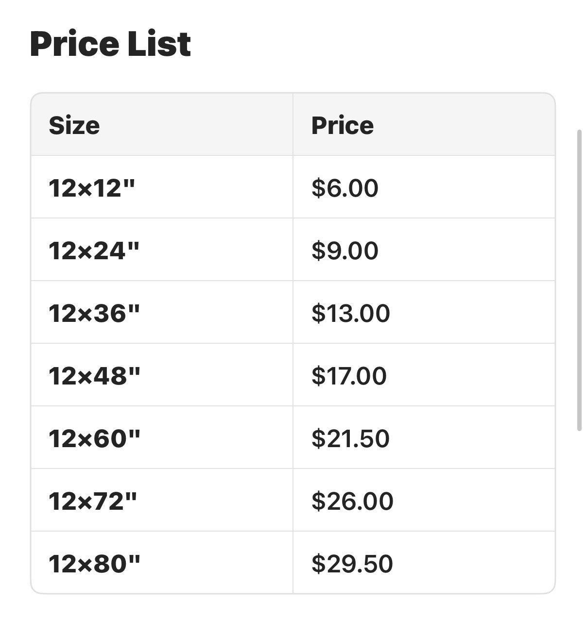Select the $21.50 price cell
This screenshot has width=586, height=619.
click(x=351, y=438)
